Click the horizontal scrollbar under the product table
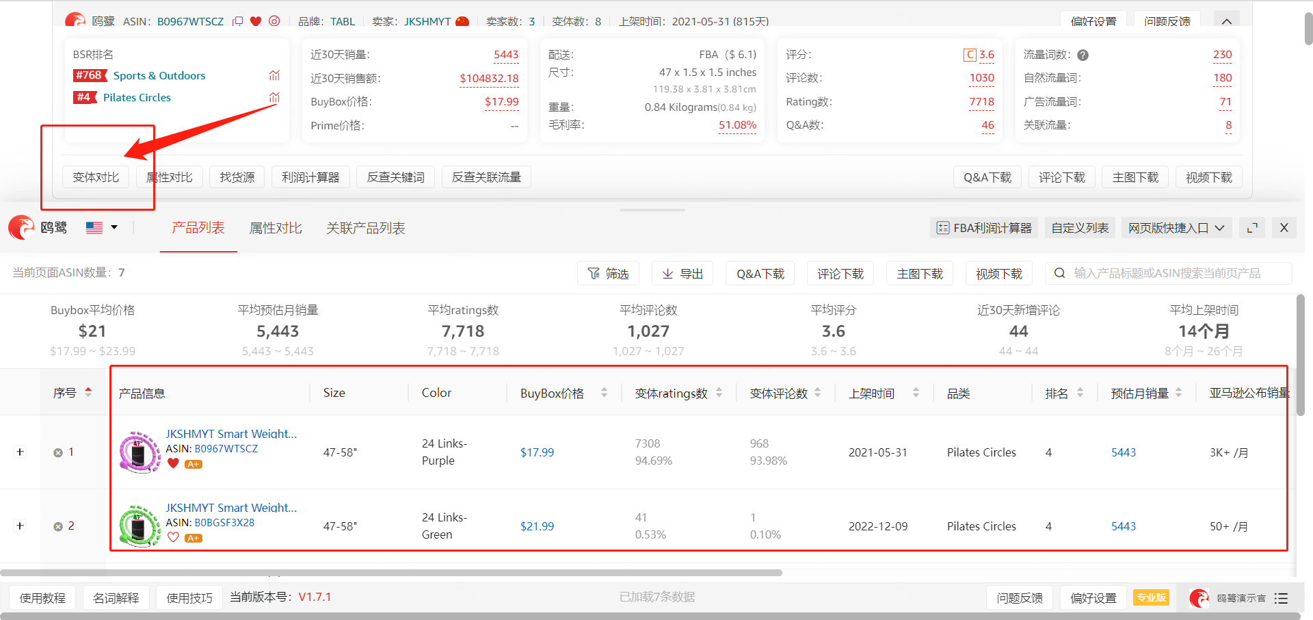Image resolution: width=1313 pixels, height=620 pixels. point(391,573)
